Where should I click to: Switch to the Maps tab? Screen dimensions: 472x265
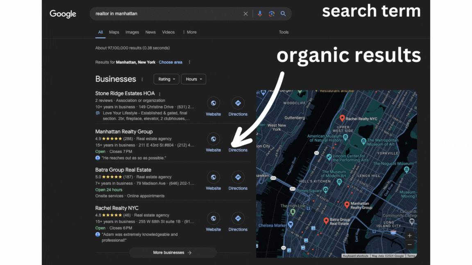point(114,32)
